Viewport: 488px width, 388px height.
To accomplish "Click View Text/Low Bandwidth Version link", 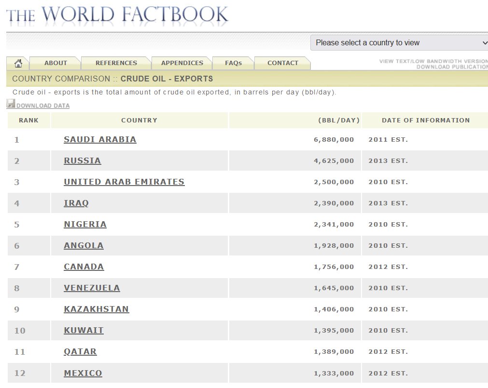I will (x=433, y=61).
